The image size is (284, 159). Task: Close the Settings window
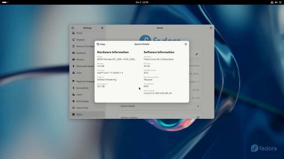[x=211, y=28]
